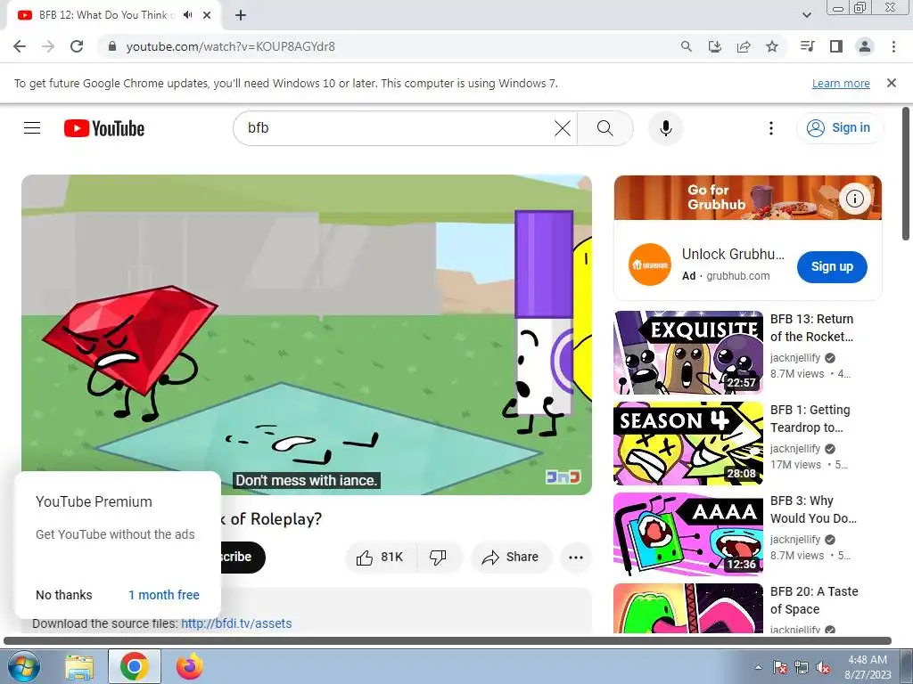Open Grubhub advertiser logo
913x684 pixels.
point(649,265)
